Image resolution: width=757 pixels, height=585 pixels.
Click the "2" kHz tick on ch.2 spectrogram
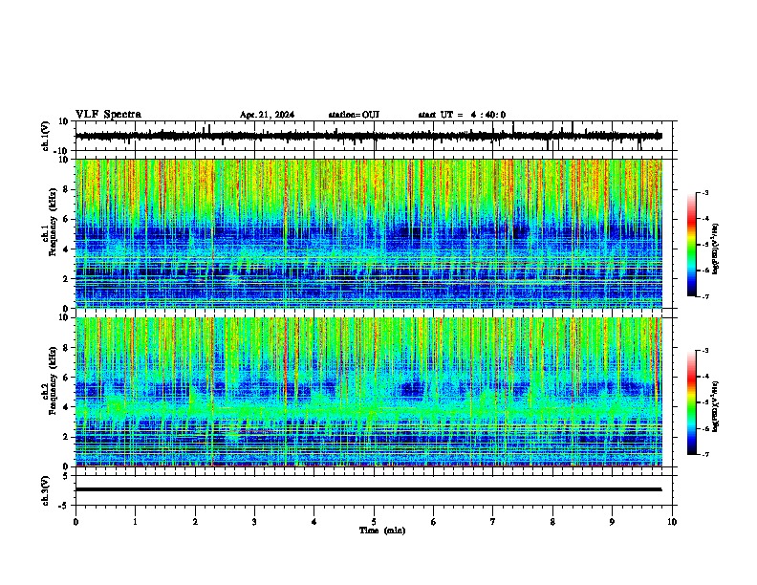67,437
